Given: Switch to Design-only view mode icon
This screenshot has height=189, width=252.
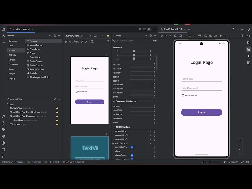Looking at the screenshot, I should (x=150, y=29).
